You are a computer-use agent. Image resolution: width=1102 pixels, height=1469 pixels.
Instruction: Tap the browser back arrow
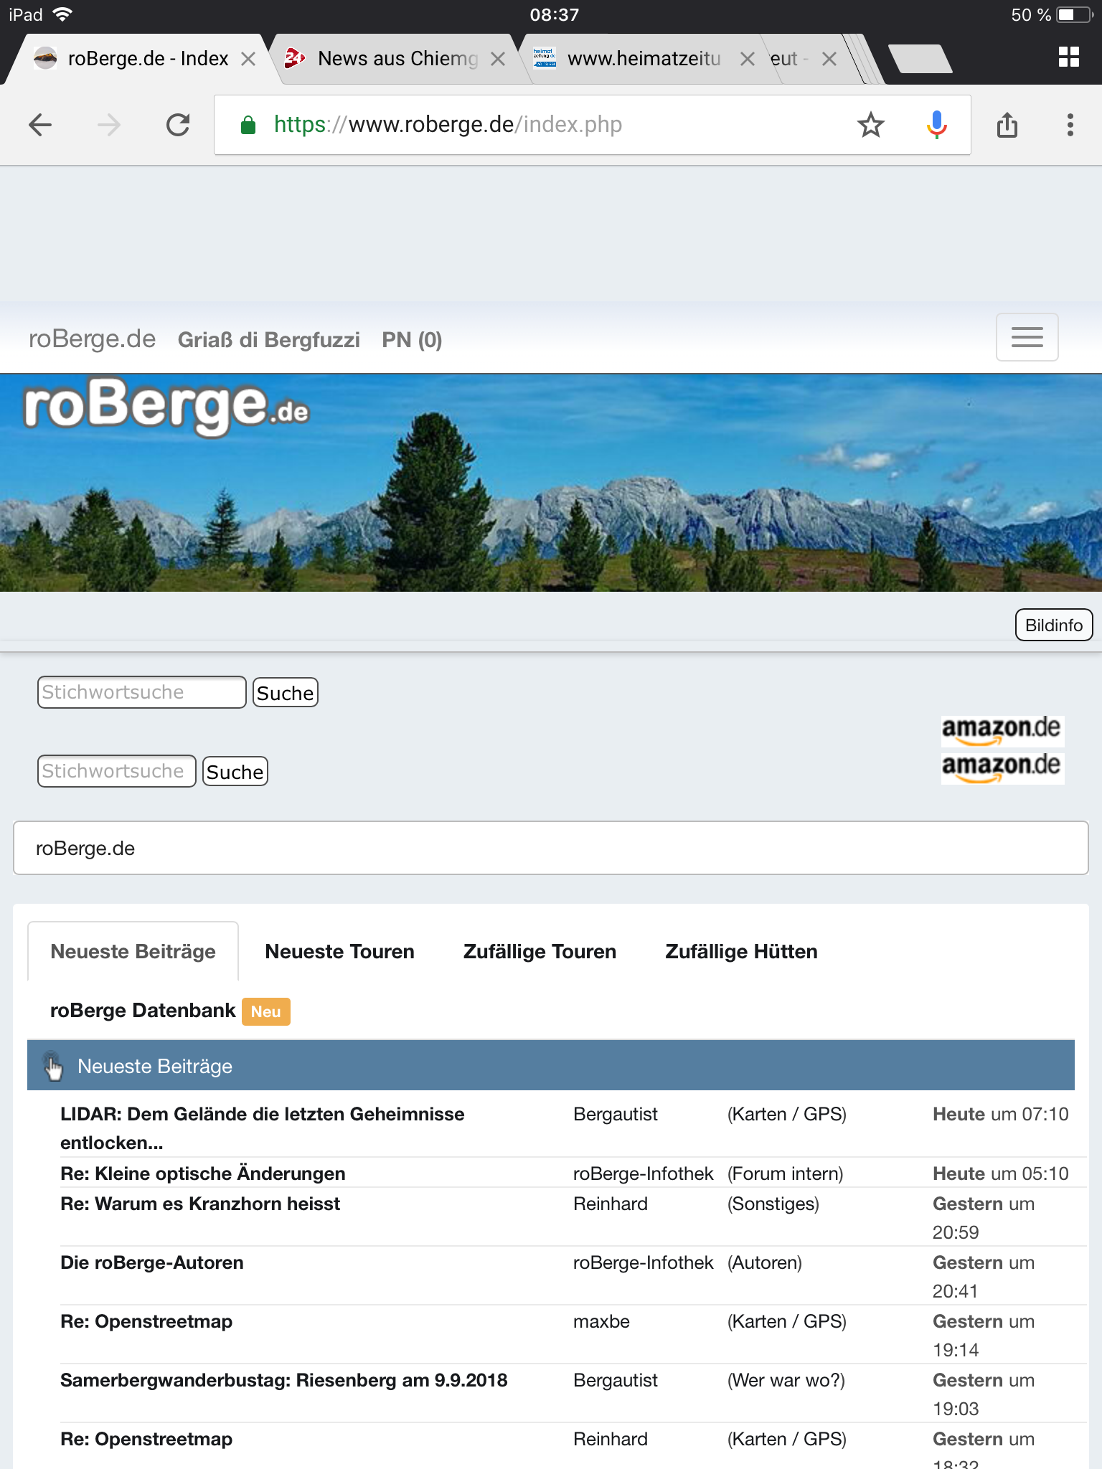pos(40,125)
